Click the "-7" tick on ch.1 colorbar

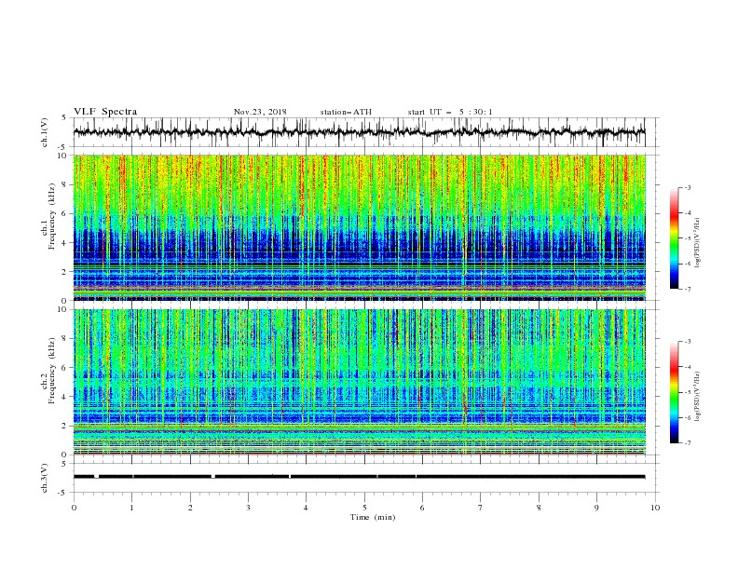click(x=687, y=289)
